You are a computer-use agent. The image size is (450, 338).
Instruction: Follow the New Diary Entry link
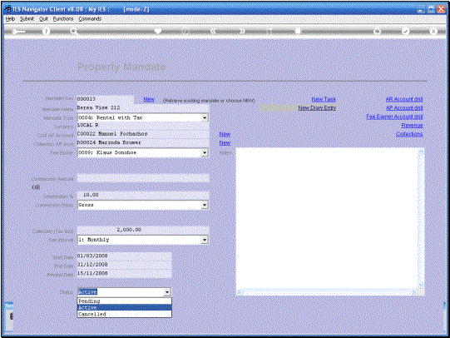pos(317,108)
